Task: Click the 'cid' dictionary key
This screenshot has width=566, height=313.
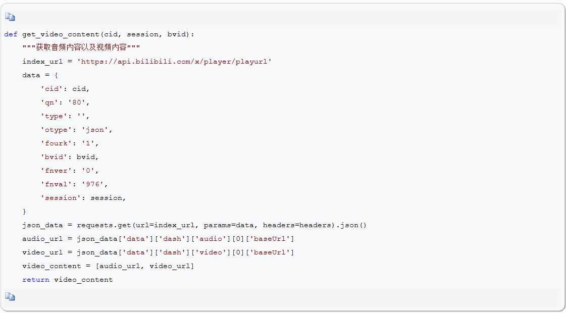Action: coord(52,89)
